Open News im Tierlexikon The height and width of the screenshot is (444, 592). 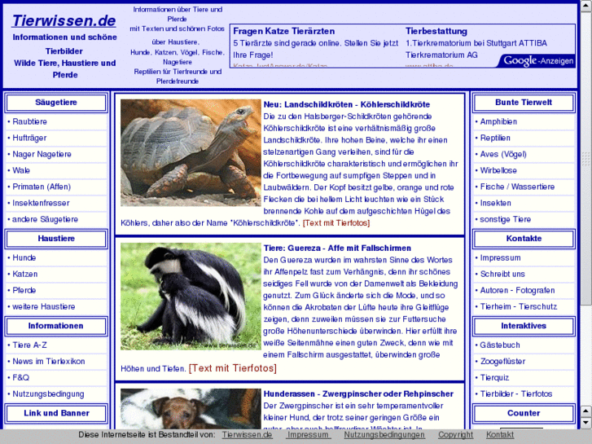[49, 361]
